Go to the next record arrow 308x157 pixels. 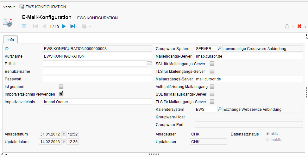[x=64, y=27]
